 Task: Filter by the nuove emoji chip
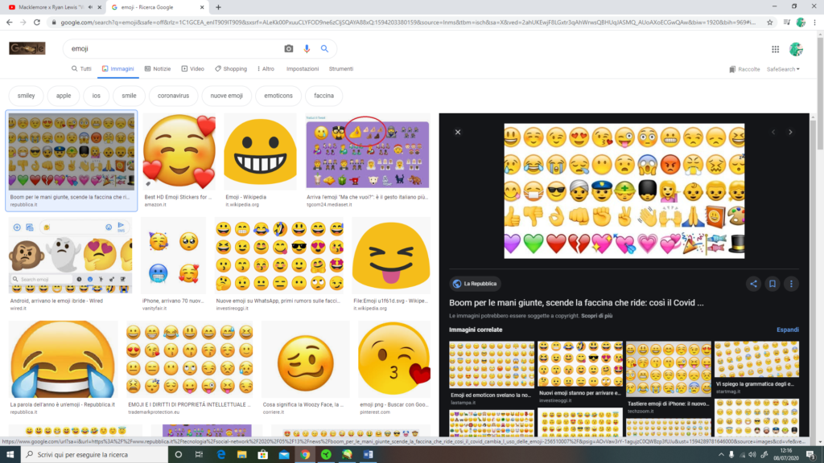tap(226, 96)
